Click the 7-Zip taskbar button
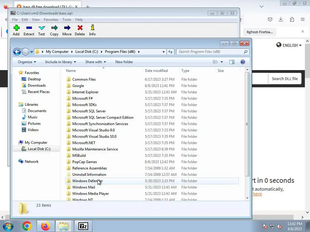 pyautogui.click(x=83, y=226)
